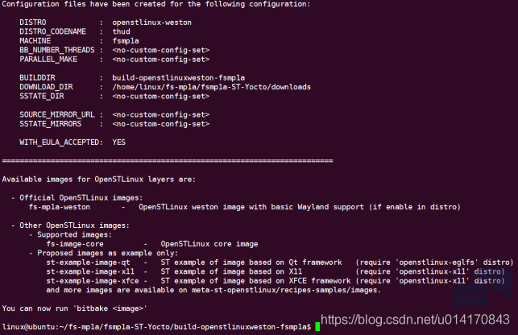
Task: Select the fs-mpla-weston image name
Action: point(60,207)
